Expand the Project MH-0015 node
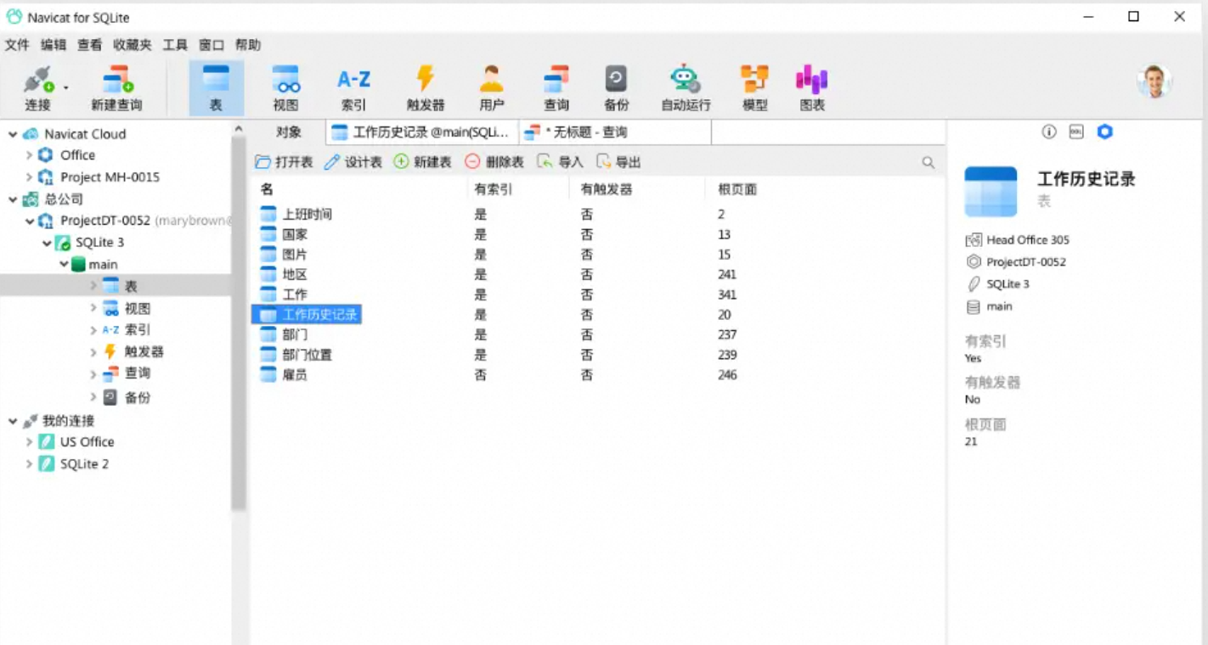Screen dimensions: 1208x645 click(x=29, y=177)
